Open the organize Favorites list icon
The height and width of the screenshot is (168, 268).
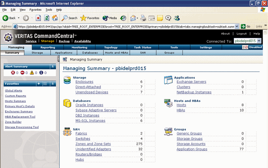[x=45, y=84]
